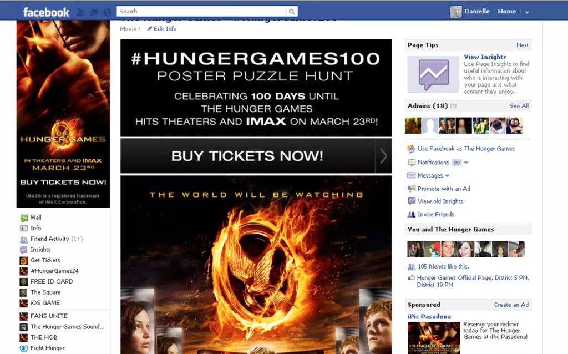The width and height of the screenshot is (568, 354).
Task: Click the search magnifier button
Action: 292,12
